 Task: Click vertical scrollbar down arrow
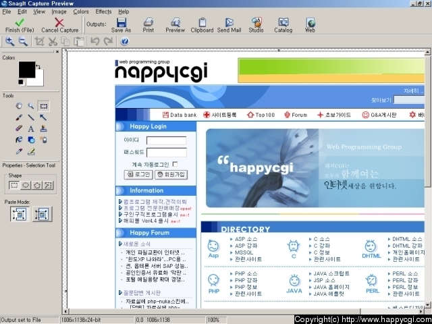pyautogui.click(x=427, y=304)
